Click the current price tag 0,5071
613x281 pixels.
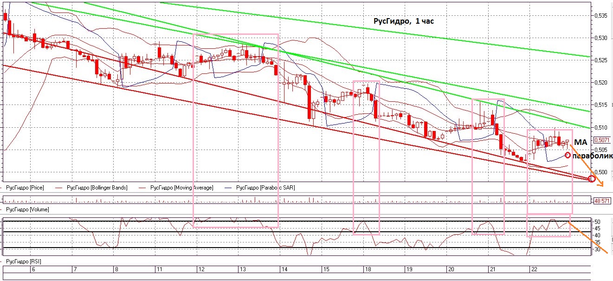click(x=601, y=140)
